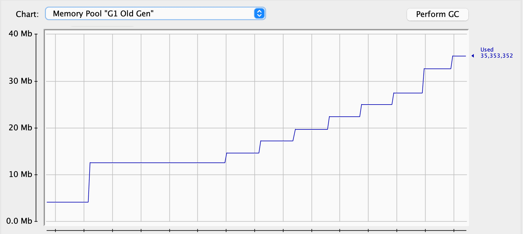The image size is (523, 234).
Task: Click the 0.0 Mb axis label
Action: click(x=19, y=221)
